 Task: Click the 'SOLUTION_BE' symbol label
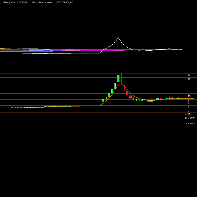[x=64, y=2]
